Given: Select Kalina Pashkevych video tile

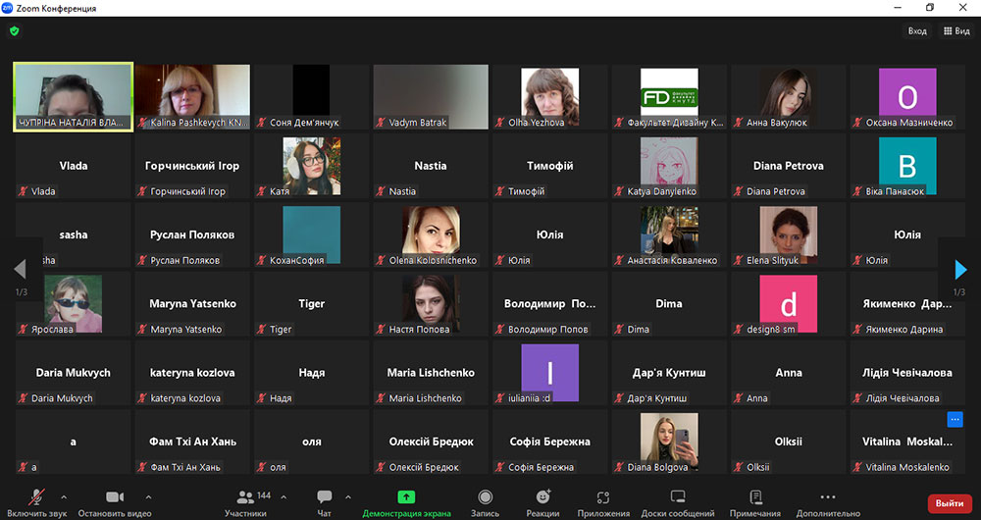Looking at the screenshot, I should [192, 97].
